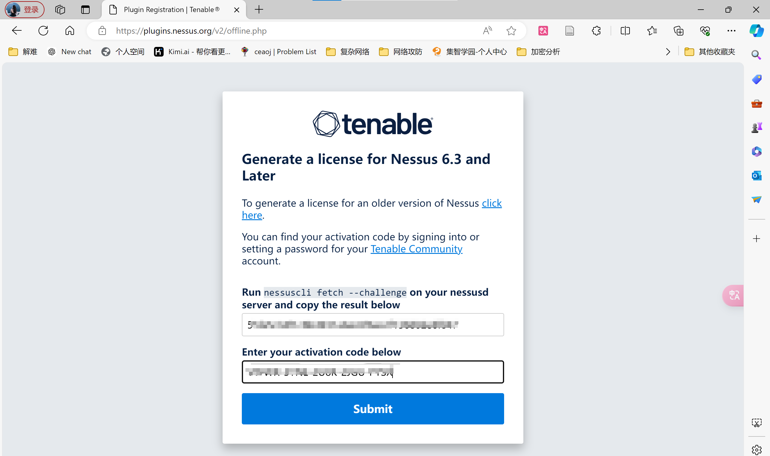Open the Collections toolbar icon
Image resolution: width=770 pixels, height=456 pixels.
(679, 31)
